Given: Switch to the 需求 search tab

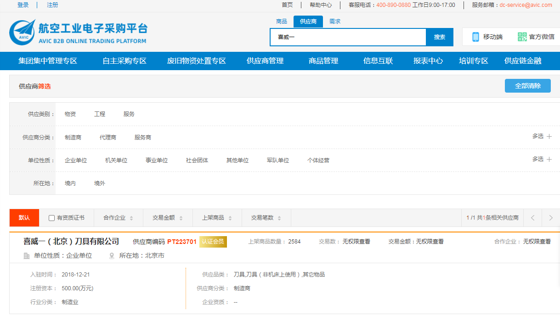Looking at the screenshot, I should click(335, 22).
